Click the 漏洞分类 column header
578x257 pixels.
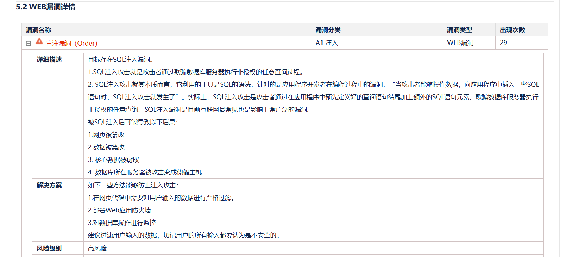point(328,30)
